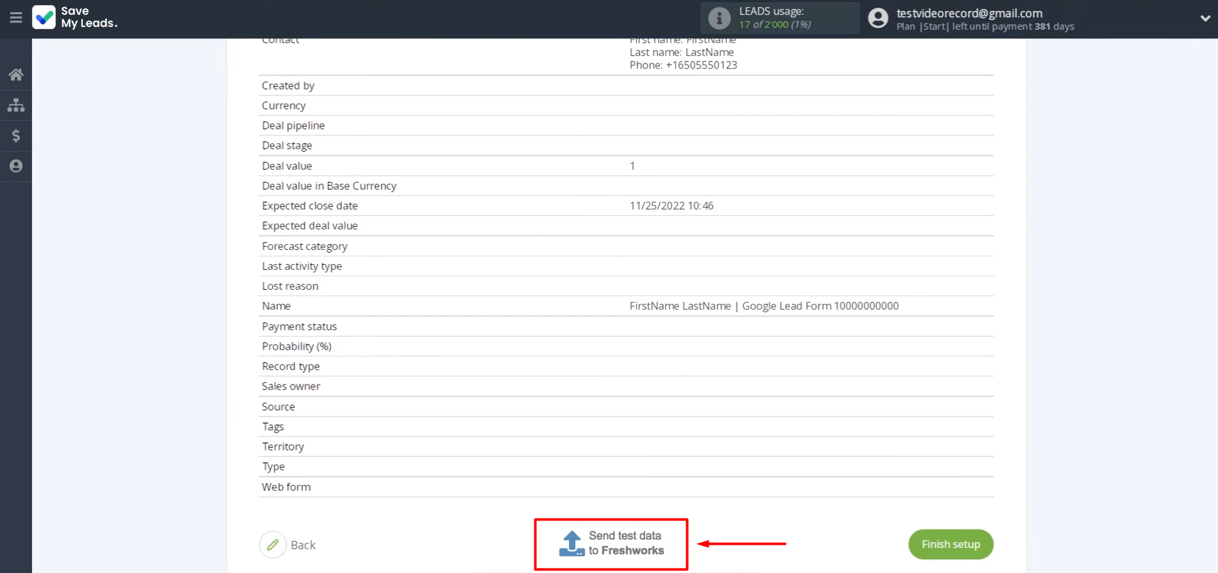Open the hamburger menu icon
Viewport: 1218px width, 573px height.
tap(16, 18)
